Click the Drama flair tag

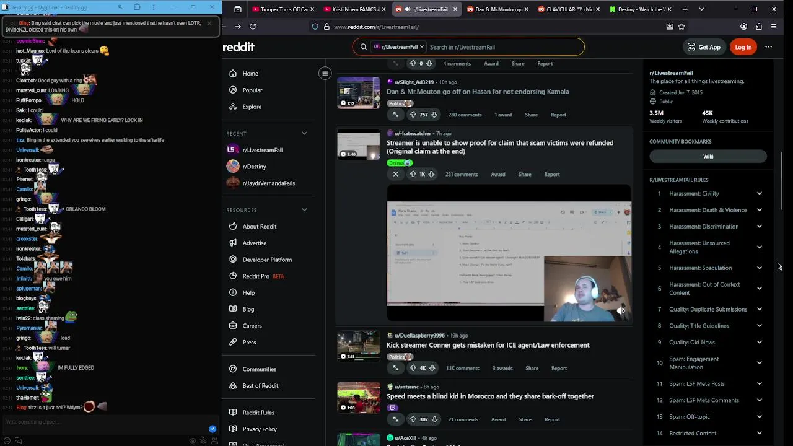pos(400,163)
